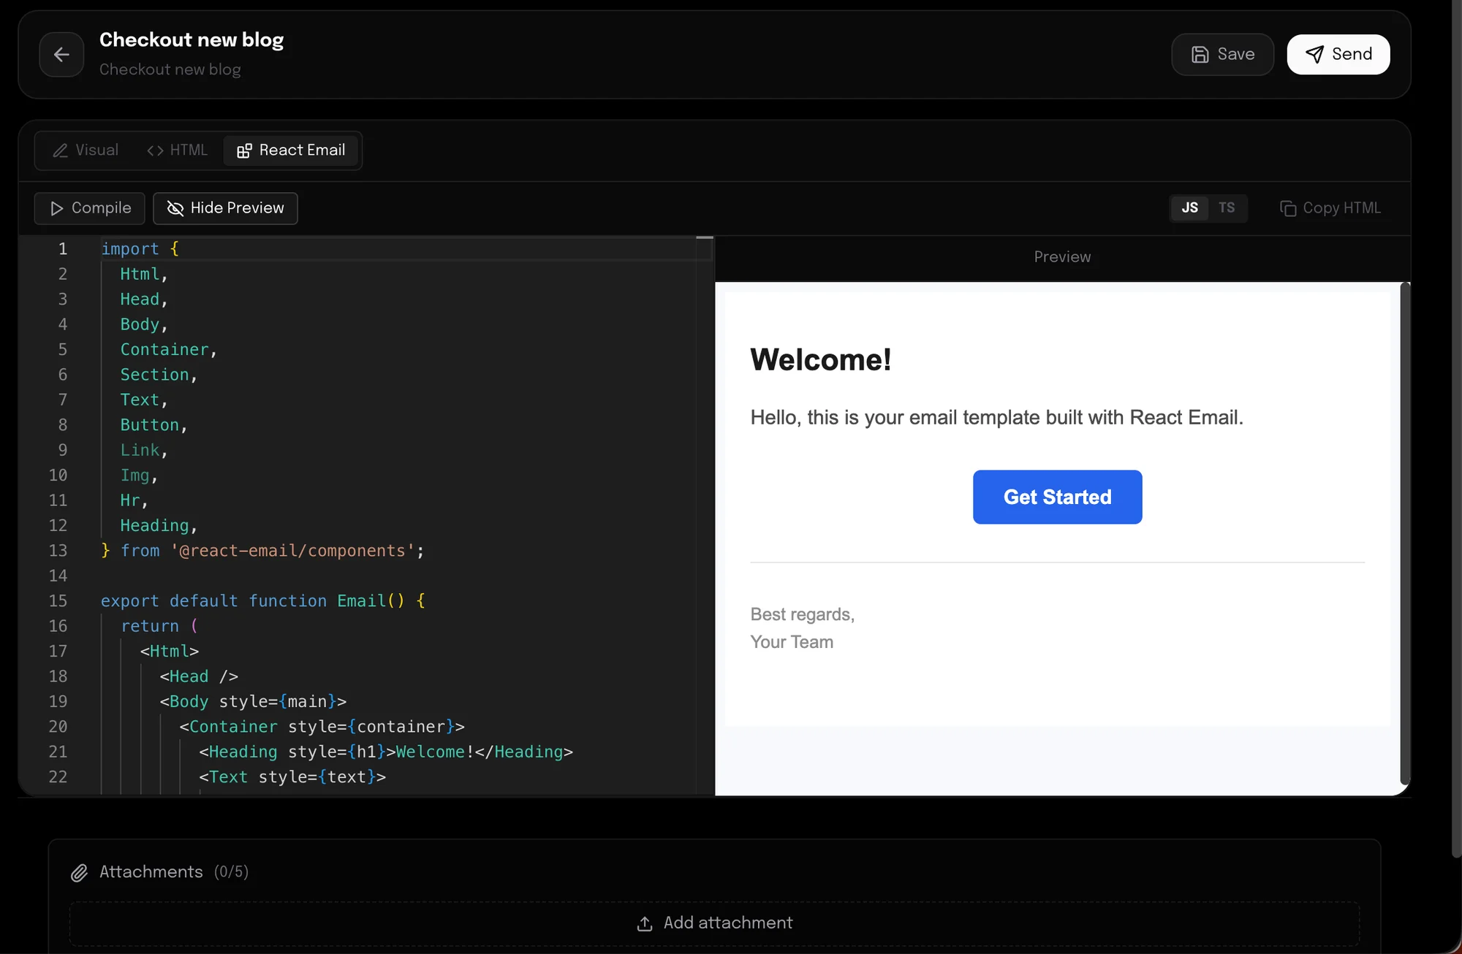Click the Save floppy disk icon

pyautogui.click(x=1200, y=55)
